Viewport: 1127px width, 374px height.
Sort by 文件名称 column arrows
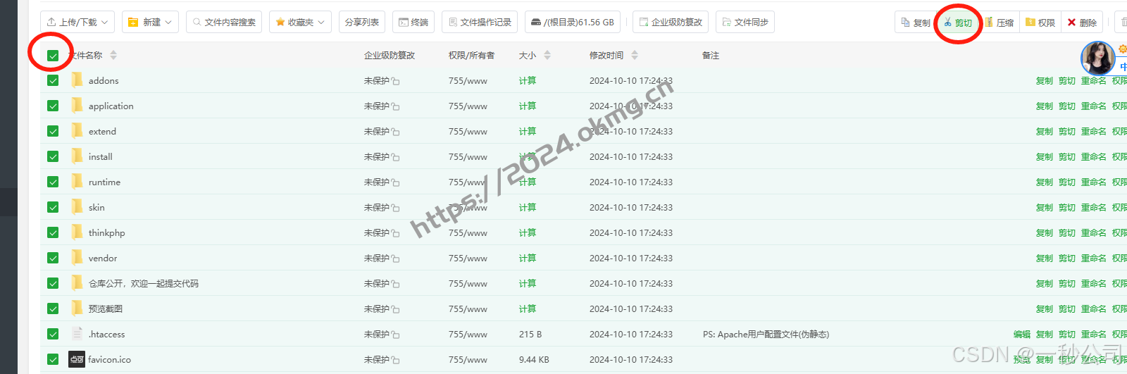[x=113, y=55]
